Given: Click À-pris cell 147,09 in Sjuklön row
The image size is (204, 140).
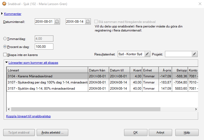Looking at the screenshot, I should point(165,89).
